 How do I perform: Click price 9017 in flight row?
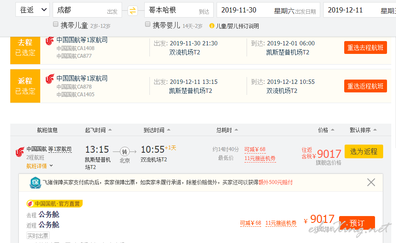(329, 154)
